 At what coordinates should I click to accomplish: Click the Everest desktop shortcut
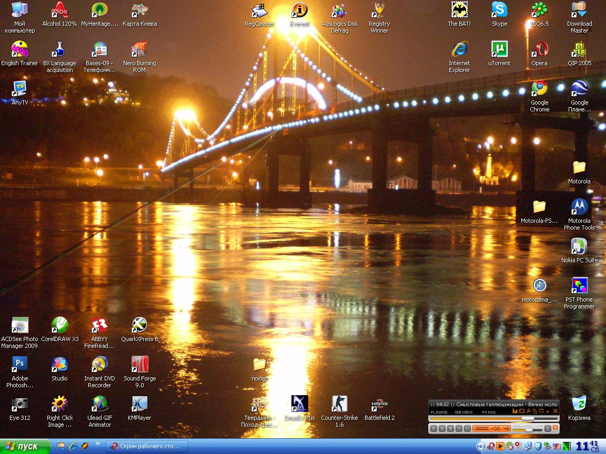tap(300, 10)
